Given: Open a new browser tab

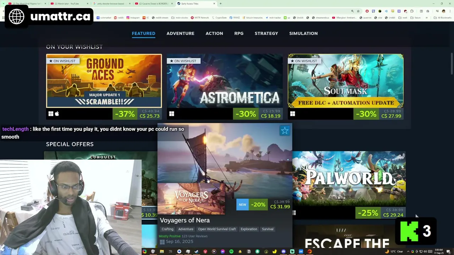Looking at the screenshot, I should tap(220, 4).
